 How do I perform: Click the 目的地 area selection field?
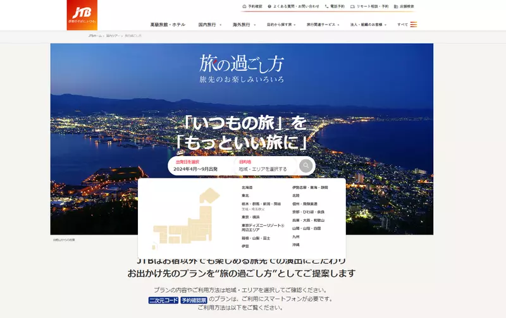[266, 166]
